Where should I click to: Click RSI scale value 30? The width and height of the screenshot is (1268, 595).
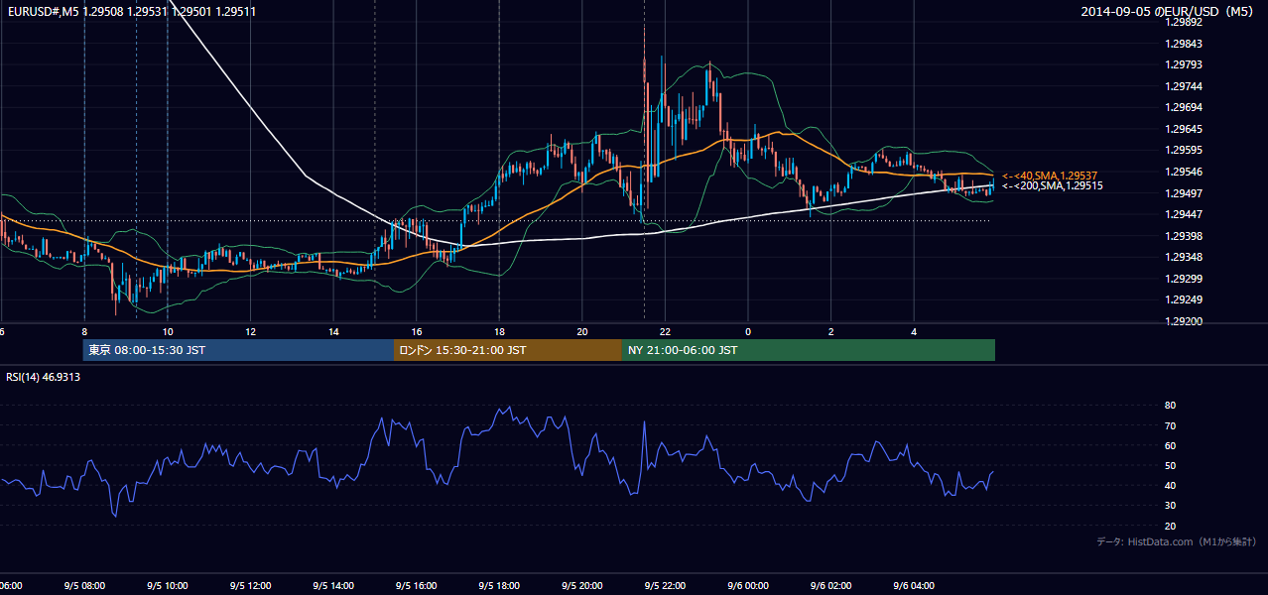coord(1170,506)
